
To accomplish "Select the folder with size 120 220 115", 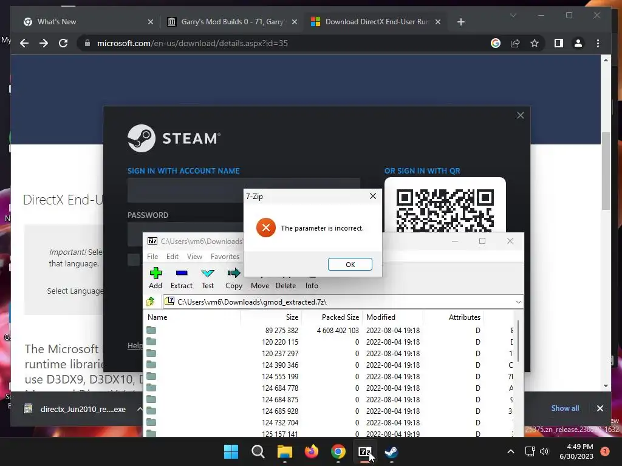I will point(329,342).
